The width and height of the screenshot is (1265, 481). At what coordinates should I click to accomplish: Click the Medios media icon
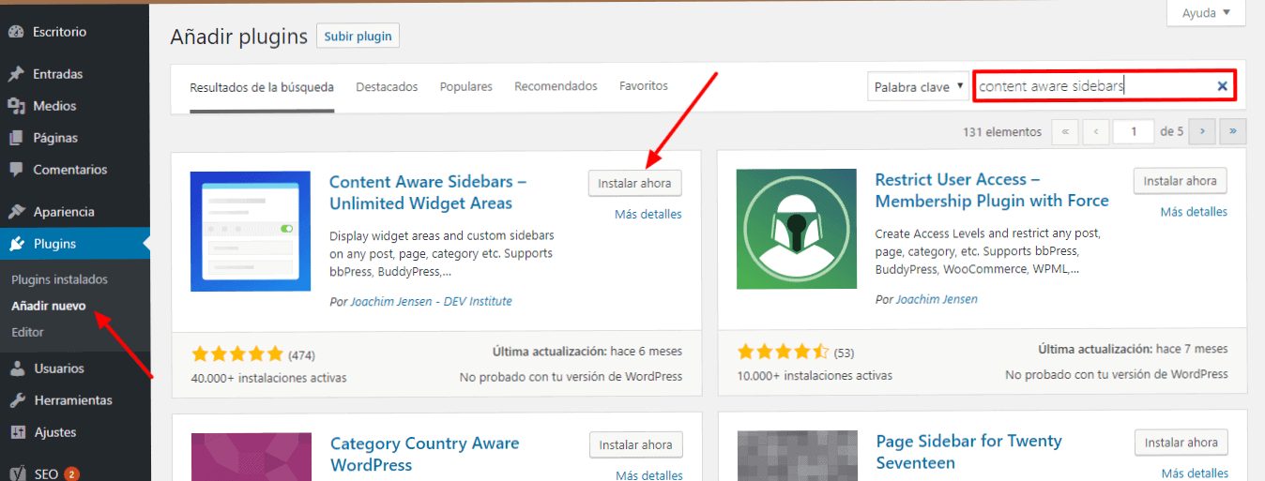[x=16, y=106]
